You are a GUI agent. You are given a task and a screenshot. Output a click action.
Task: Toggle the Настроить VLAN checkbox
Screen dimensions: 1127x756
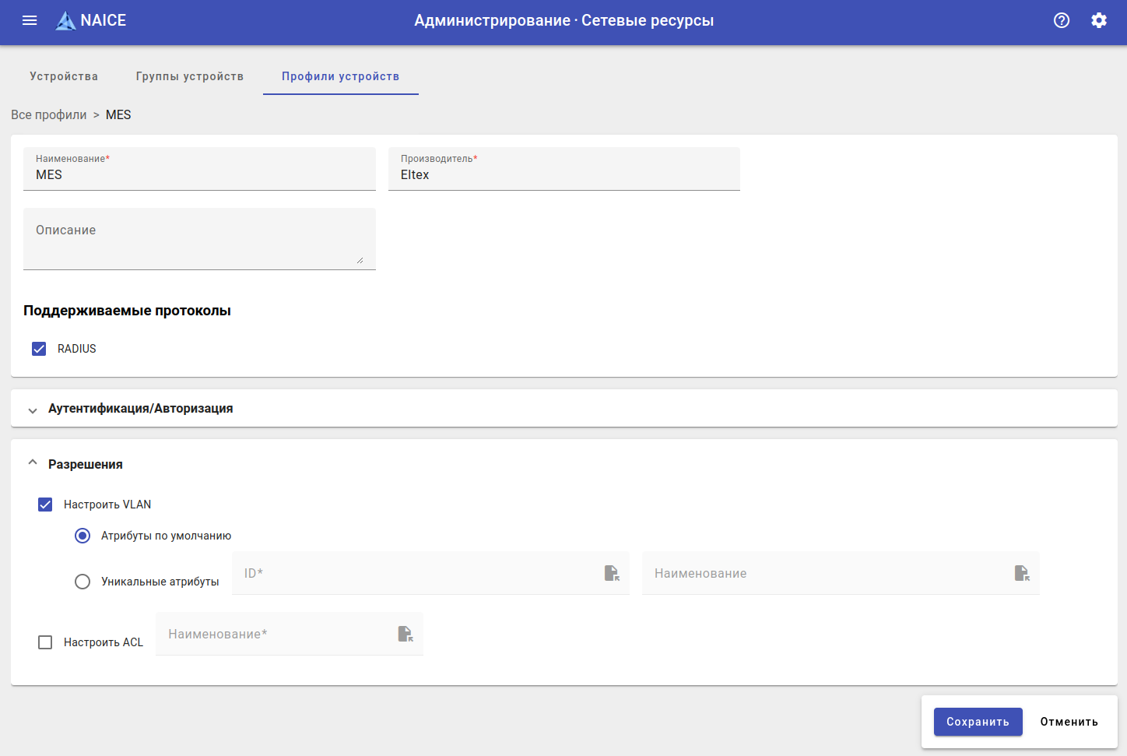tap(45, 505)
